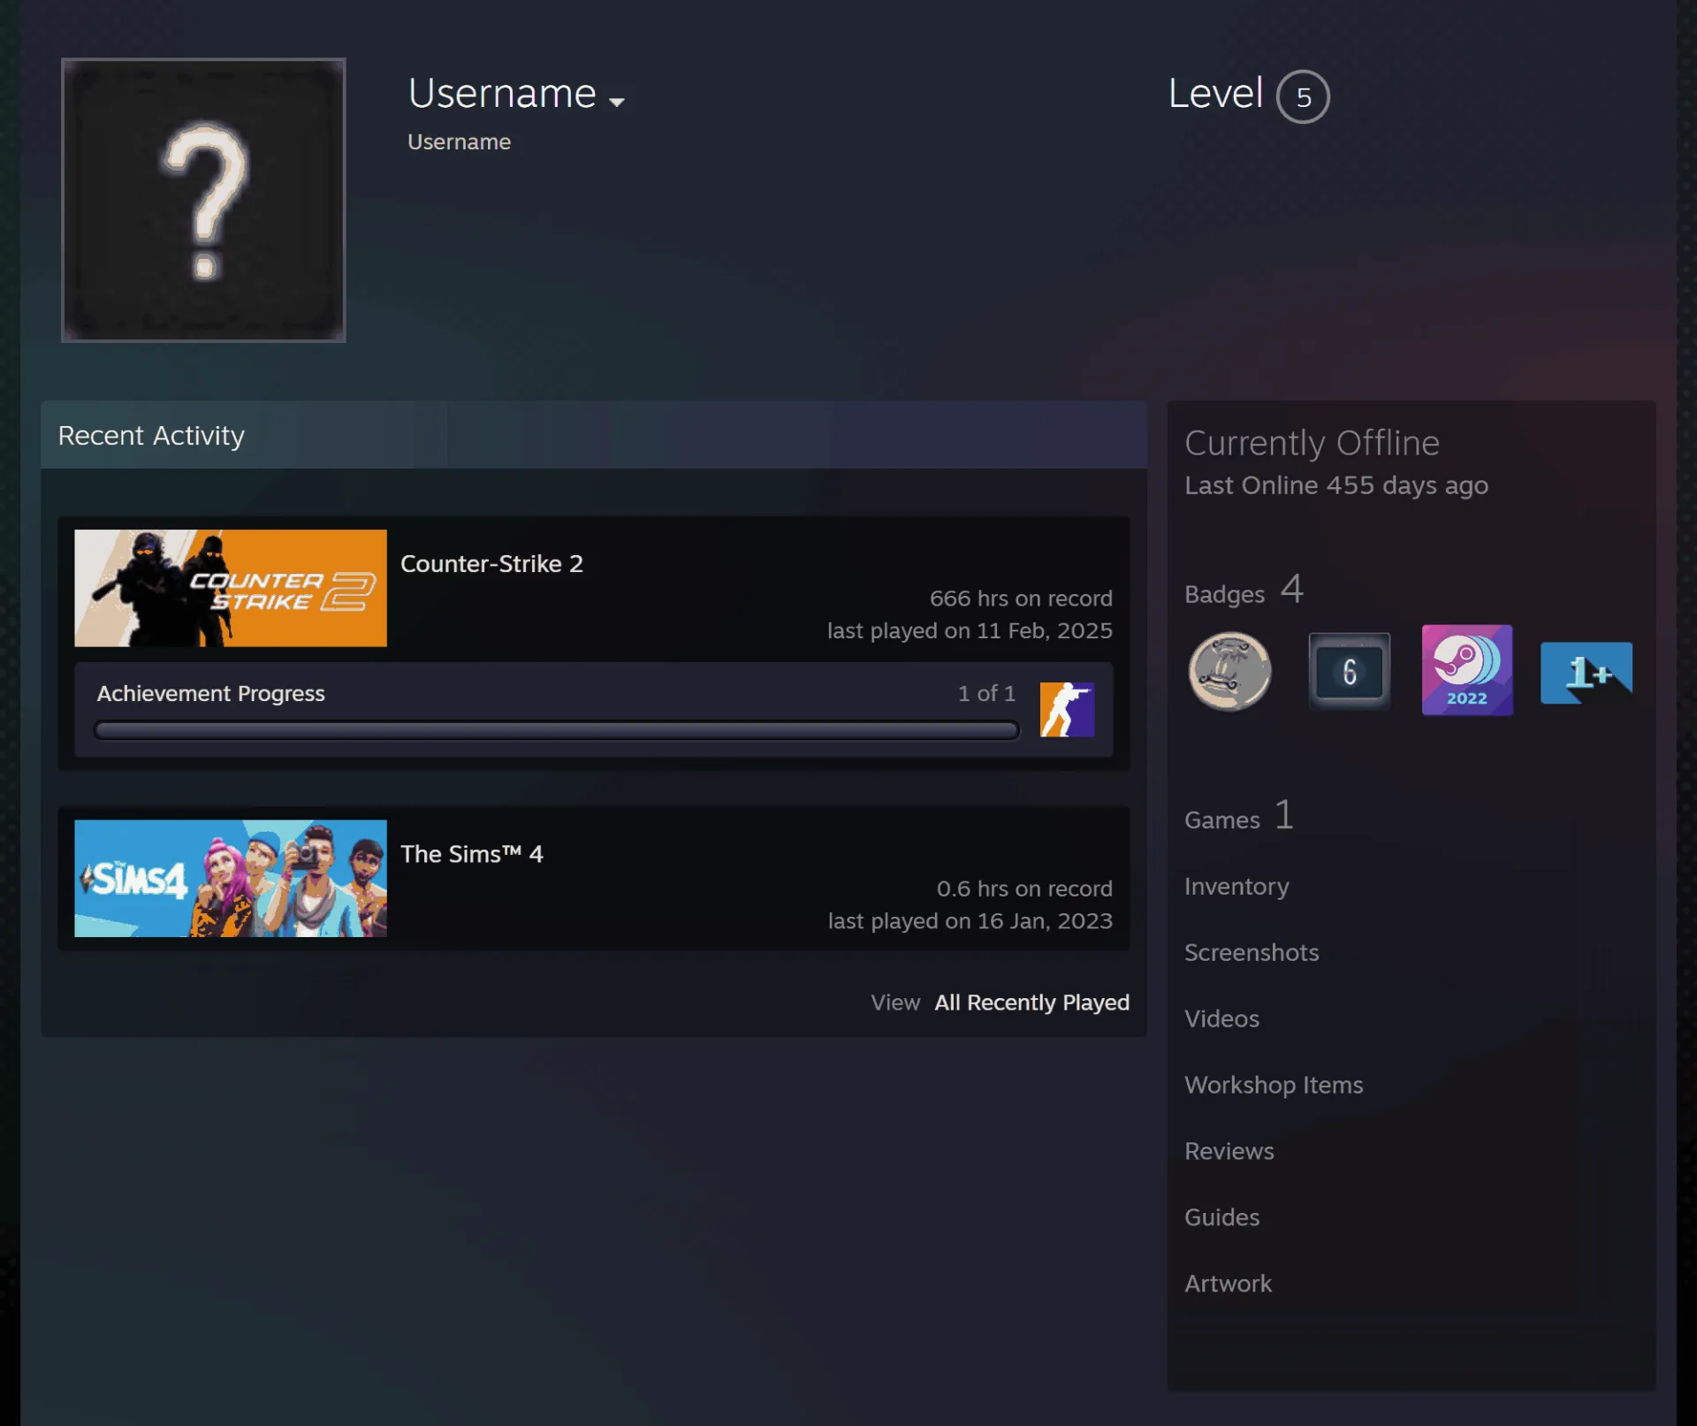Open the Steam 2022 badge

click(1467, 670)
